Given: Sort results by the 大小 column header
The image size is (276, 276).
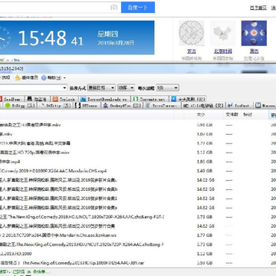Looking at the screenshot, I should click(x=201, y=114).
